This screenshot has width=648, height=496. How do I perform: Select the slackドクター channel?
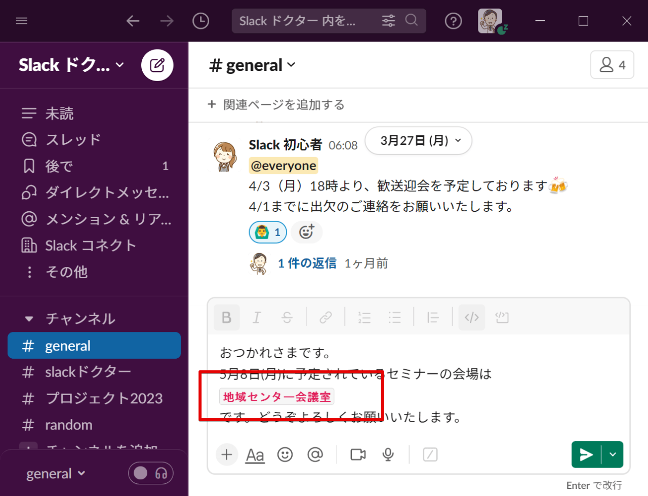tap(94, 372)
